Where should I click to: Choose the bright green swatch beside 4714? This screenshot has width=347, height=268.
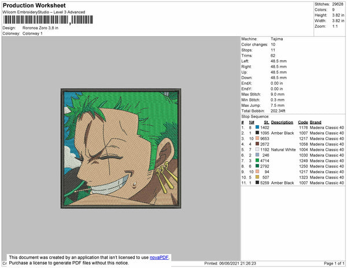point(257,161)
